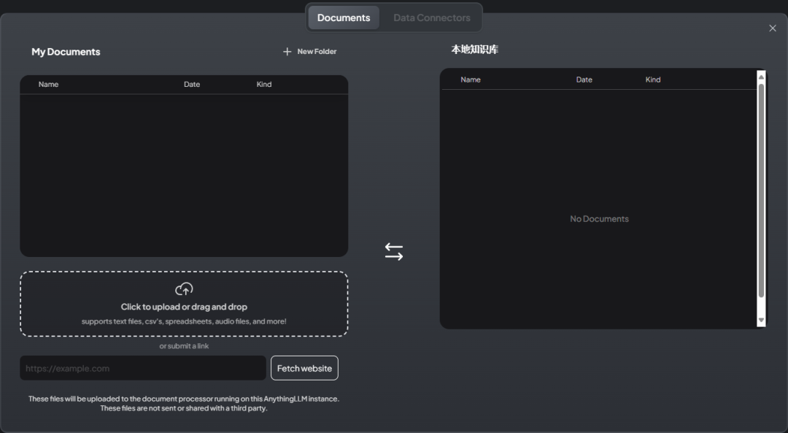The height and width of the screenshot is (433, 788).
Task: Click the Name column header in 本地知识库 panel
Action: pos(471,80)
